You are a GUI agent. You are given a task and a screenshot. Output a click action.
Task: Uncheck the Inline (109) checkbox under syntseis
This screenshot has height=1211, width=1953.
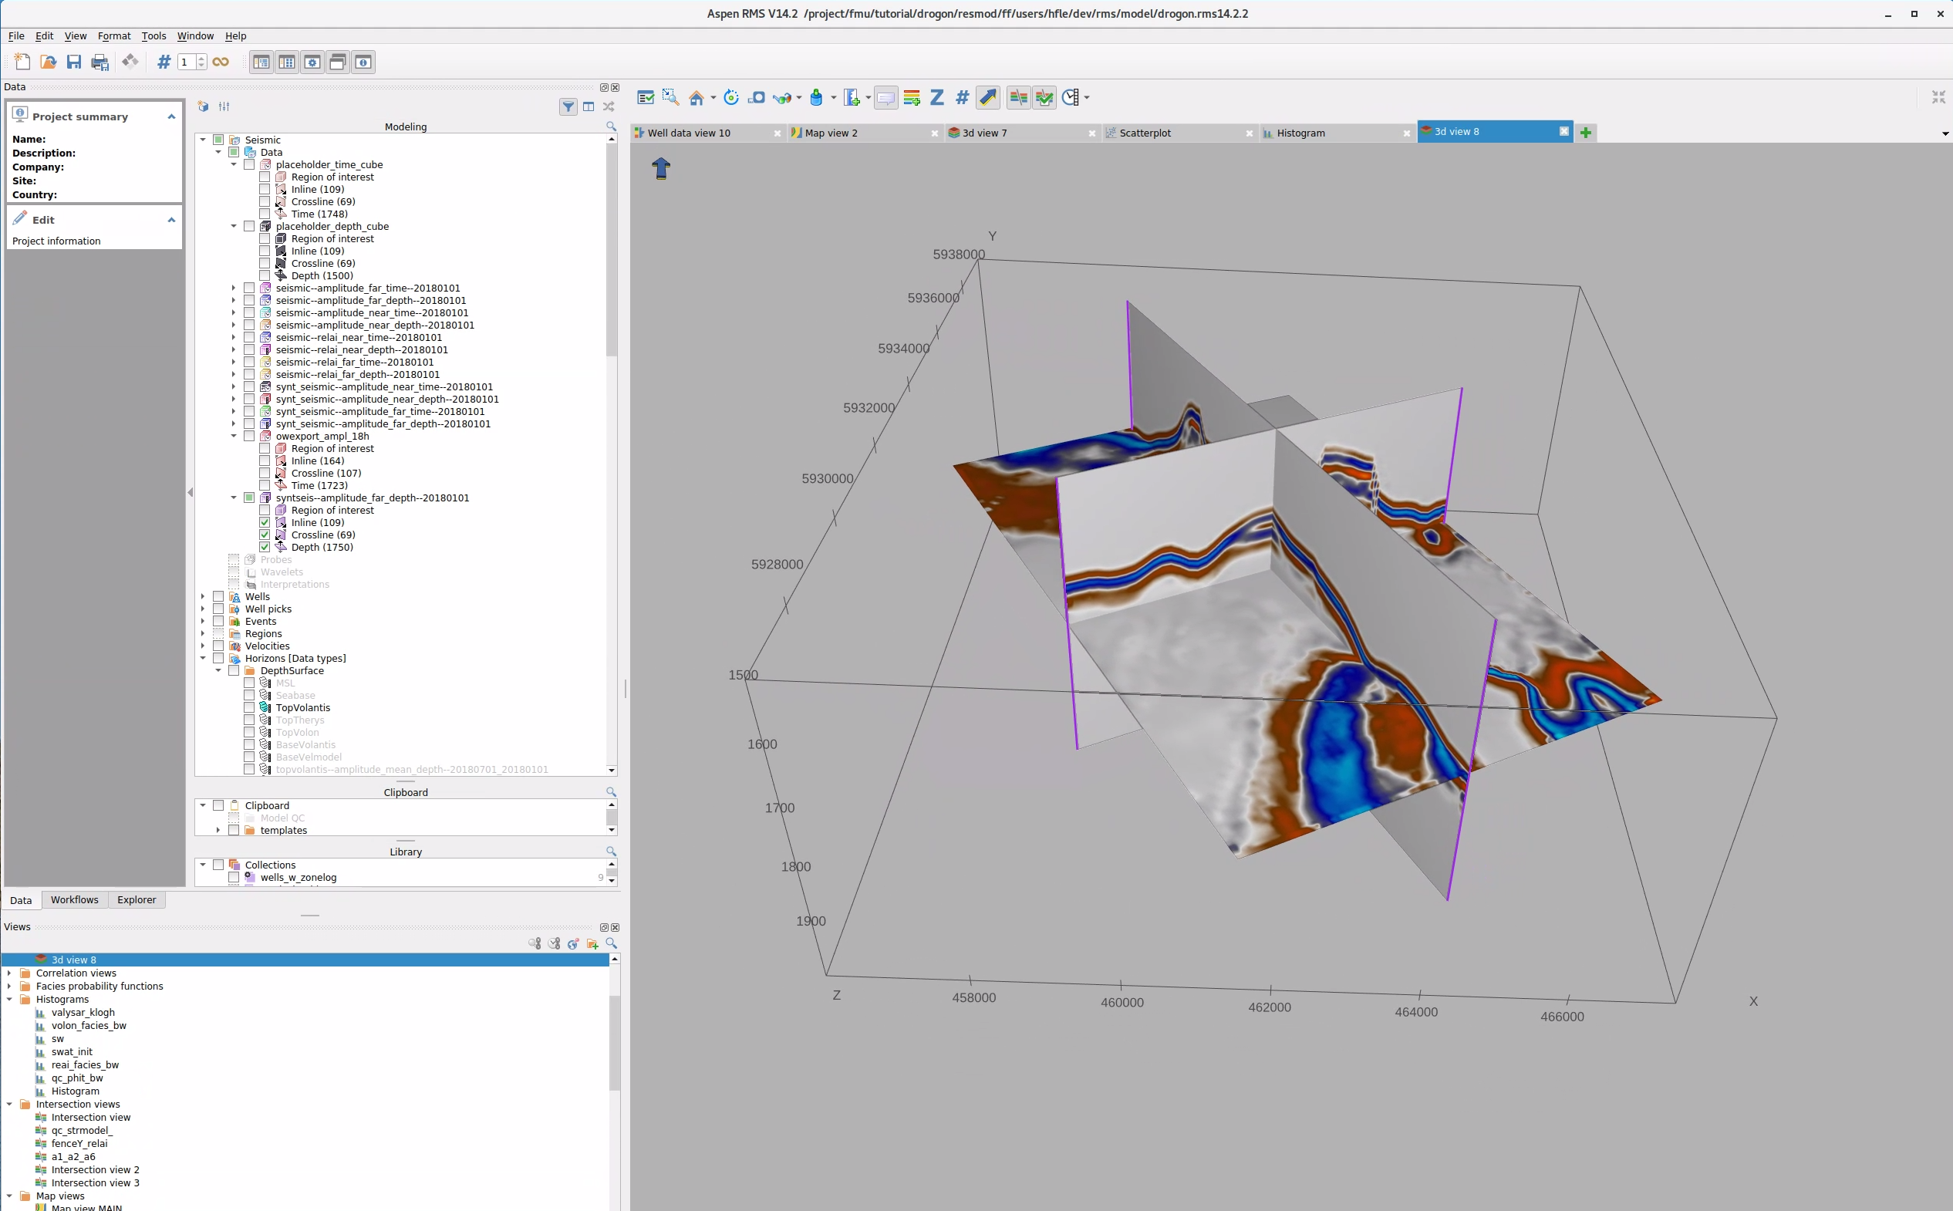(x=265, y=522)
